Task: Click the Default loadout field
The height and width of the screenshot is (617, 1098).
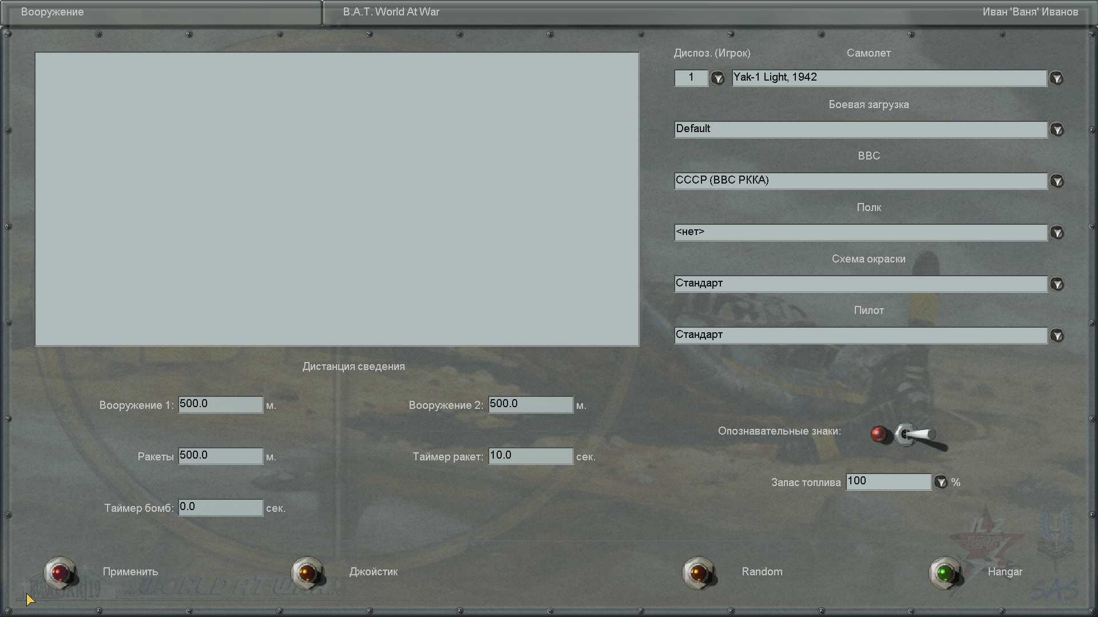Action: pos(861,129)
